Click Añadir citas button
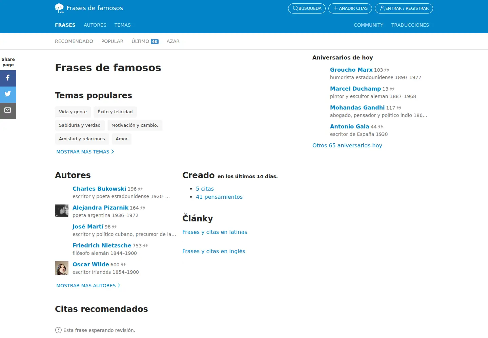Image resolution: width=488 pixels, height=338 pixels. coord(350,8)
